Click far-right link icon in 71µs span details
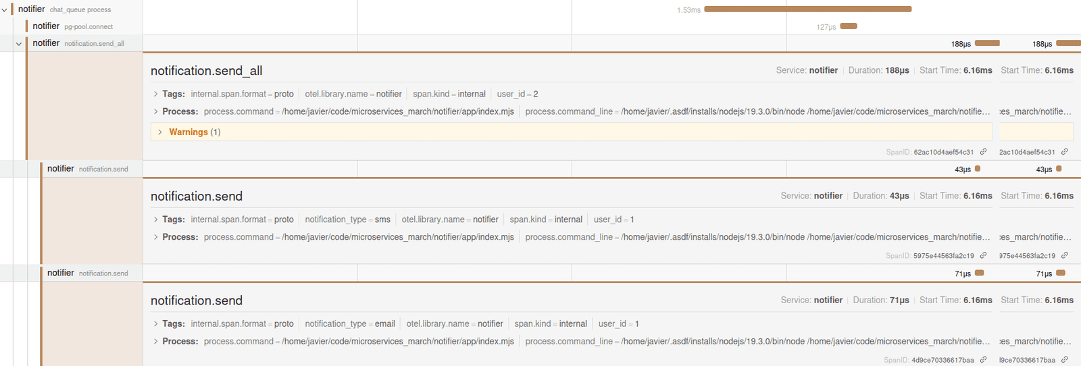 [1064, 360]
